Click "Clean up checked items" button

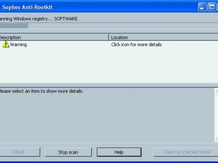click(x=186, y=152)
